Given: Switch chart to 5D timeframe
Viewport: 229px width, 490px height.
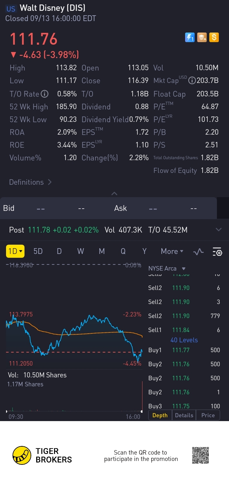Looking at the screenshot, I should pos(38,251).
